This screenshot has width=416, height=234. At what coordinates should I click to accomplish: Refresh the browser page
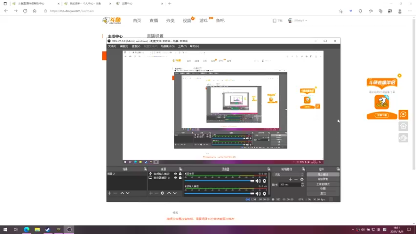pos(25,11)
